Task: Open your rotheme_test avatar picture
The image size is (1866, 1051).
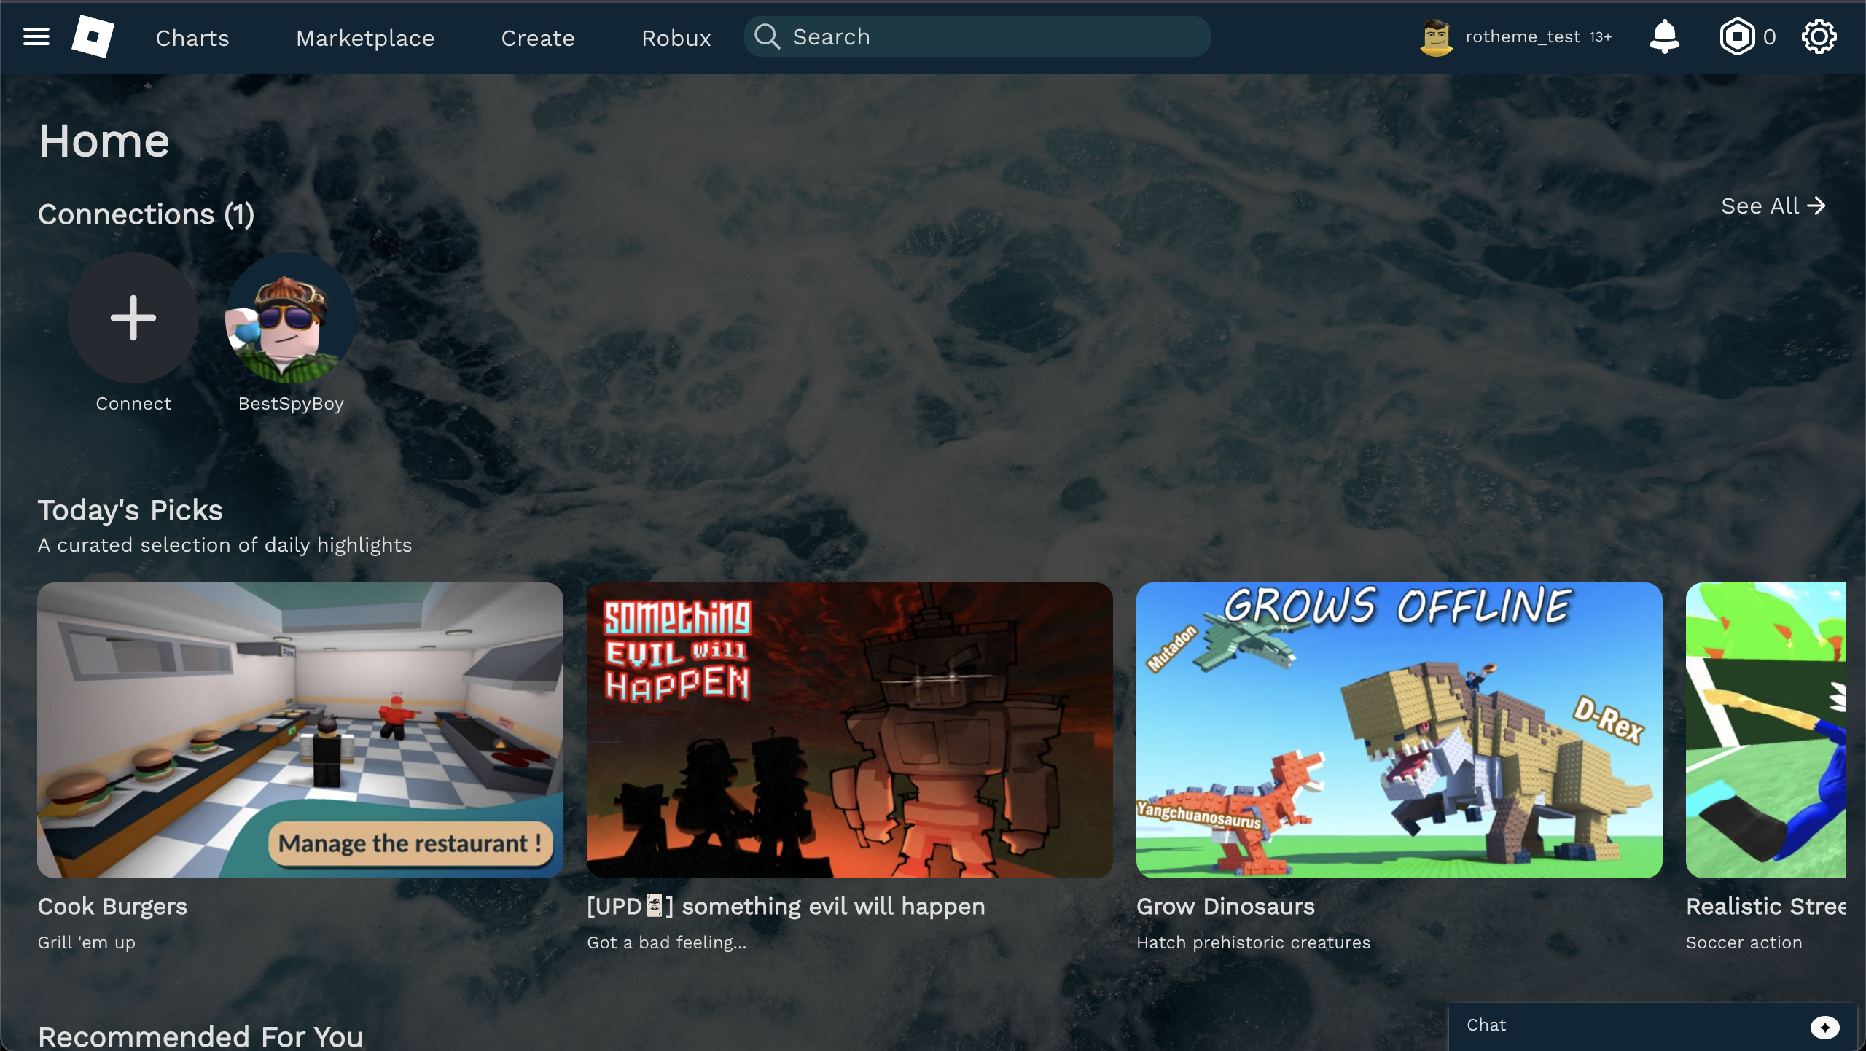Action: [1437, 36]
